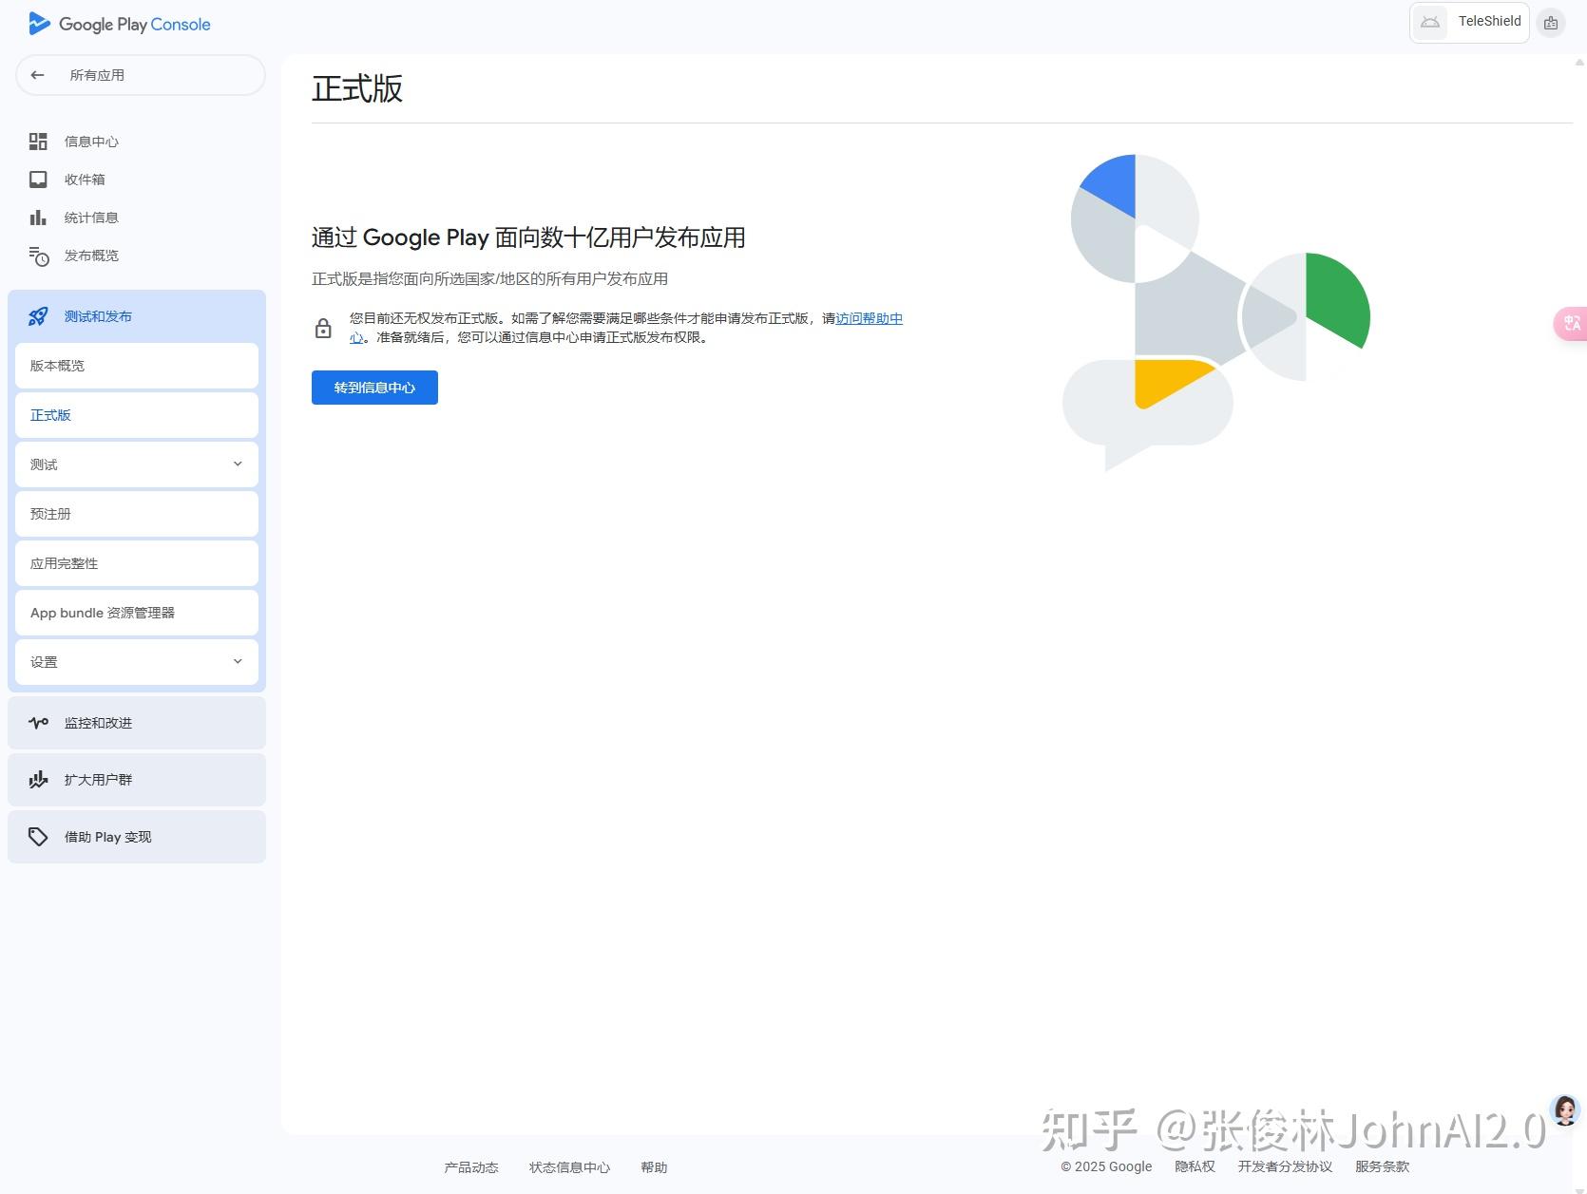The image size is (1587, 1194).
Task: Click the 转到信息中心 button
Action: 374,388
